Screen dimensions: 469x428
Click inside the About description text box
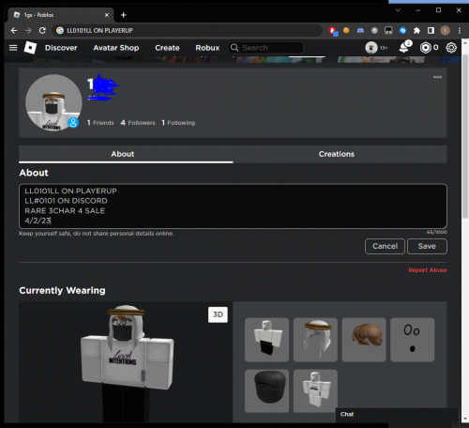coord(233,206)
